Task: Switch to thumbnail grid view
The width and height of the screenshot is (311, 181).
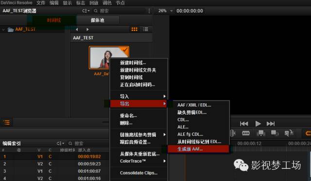Action: [135, 29]
